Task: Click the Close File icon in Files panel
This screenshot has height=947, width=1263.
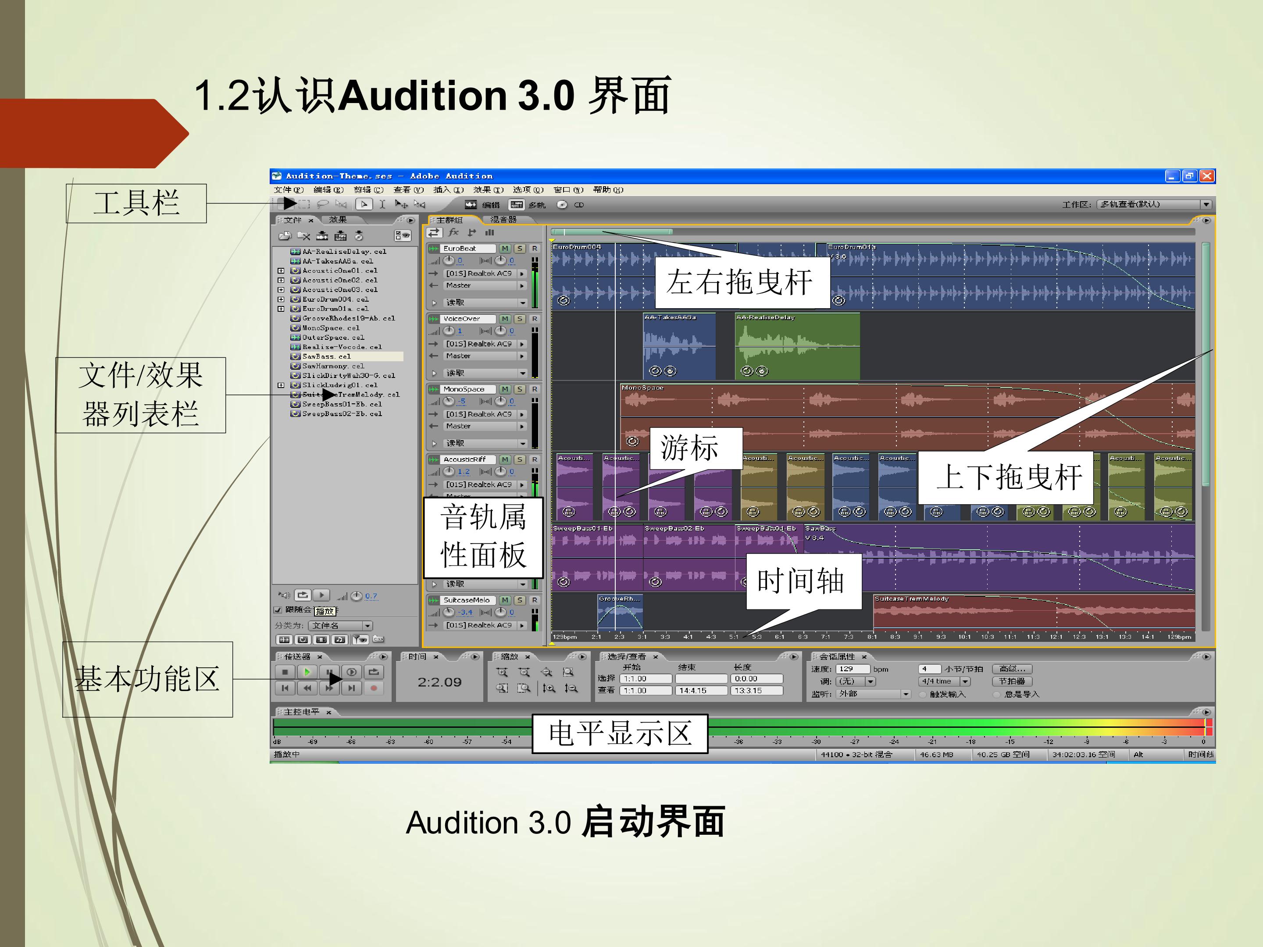Action: (304, 236)
